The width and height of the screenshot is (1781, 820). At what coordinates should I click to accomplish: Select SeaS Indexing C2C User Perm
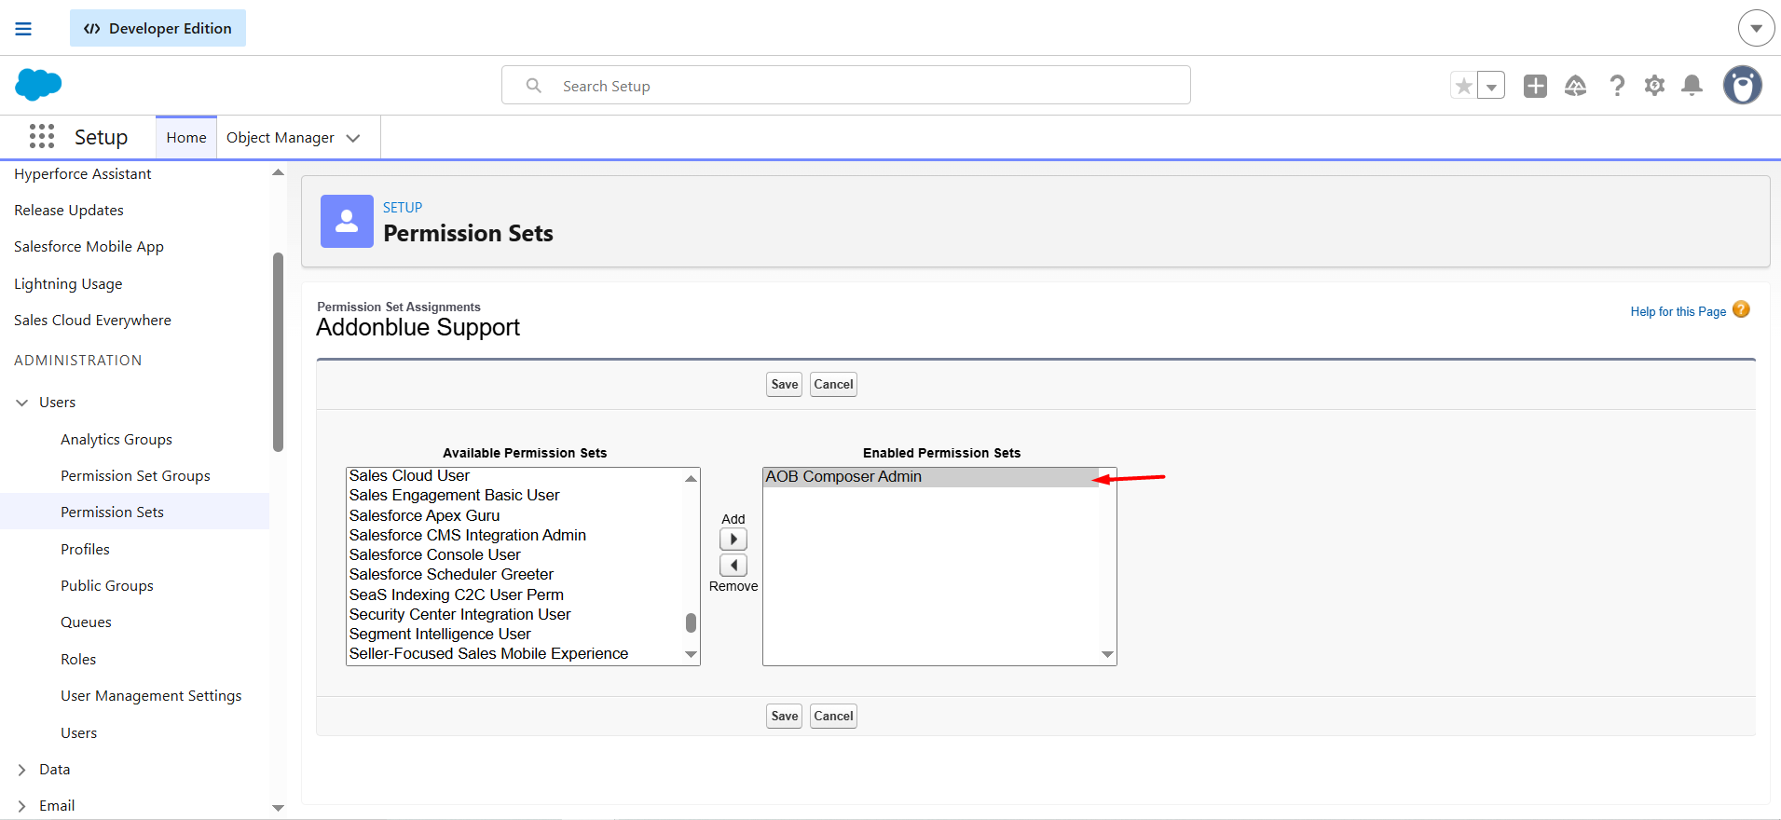pos(514,594)
